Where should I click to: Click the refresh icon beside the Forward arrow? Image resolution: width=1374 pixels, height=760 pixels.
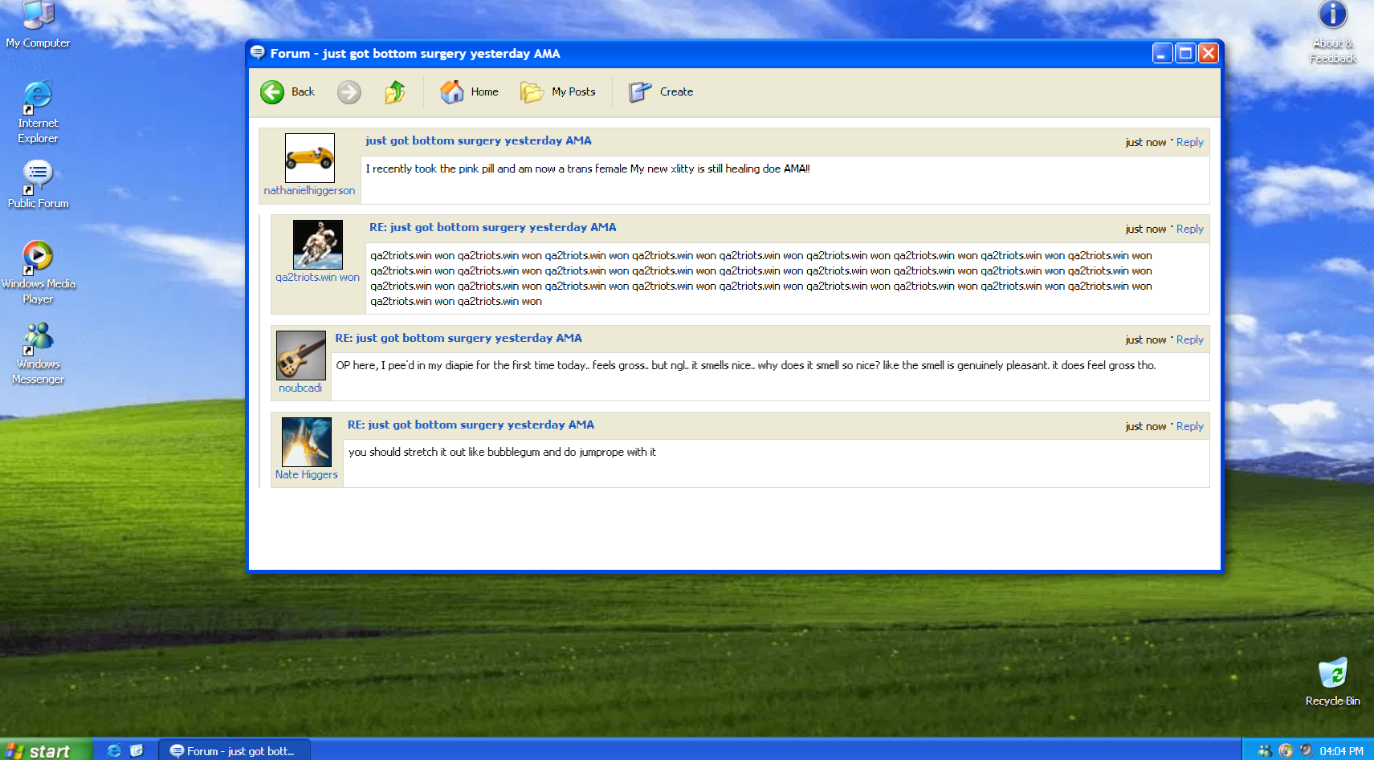(394, 92)
